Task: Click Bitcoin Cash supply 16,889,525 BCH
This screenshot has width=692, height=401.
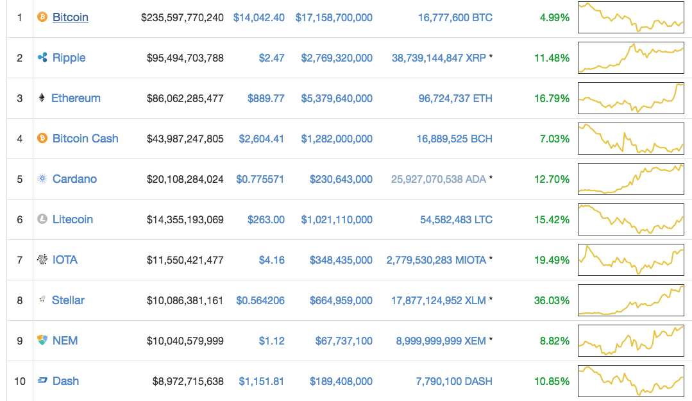Action: pos(455,139)
